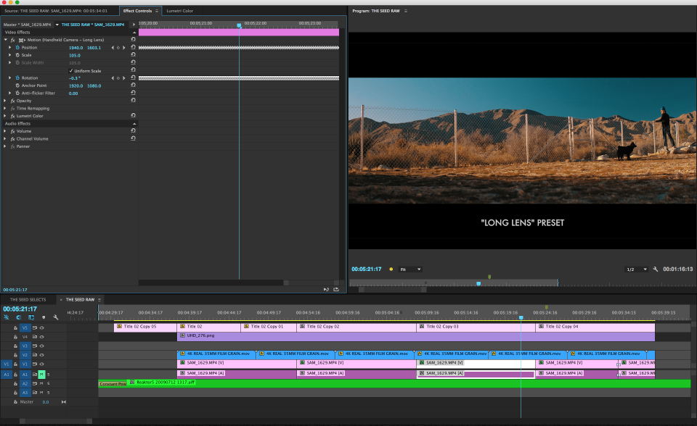Close THE SEED RAW sequence tab
Screen dimensions: 697x426
[x=61, y=300]
